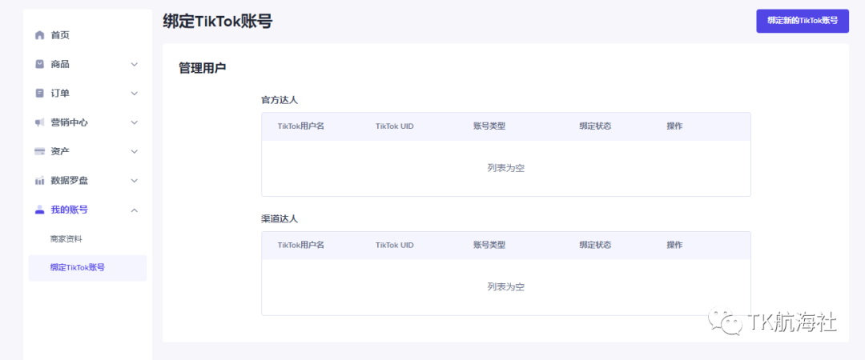The width and height of the screenshot is (865, 360).
Task: Click the data compass chart icon
Action: tap(39, 181)
